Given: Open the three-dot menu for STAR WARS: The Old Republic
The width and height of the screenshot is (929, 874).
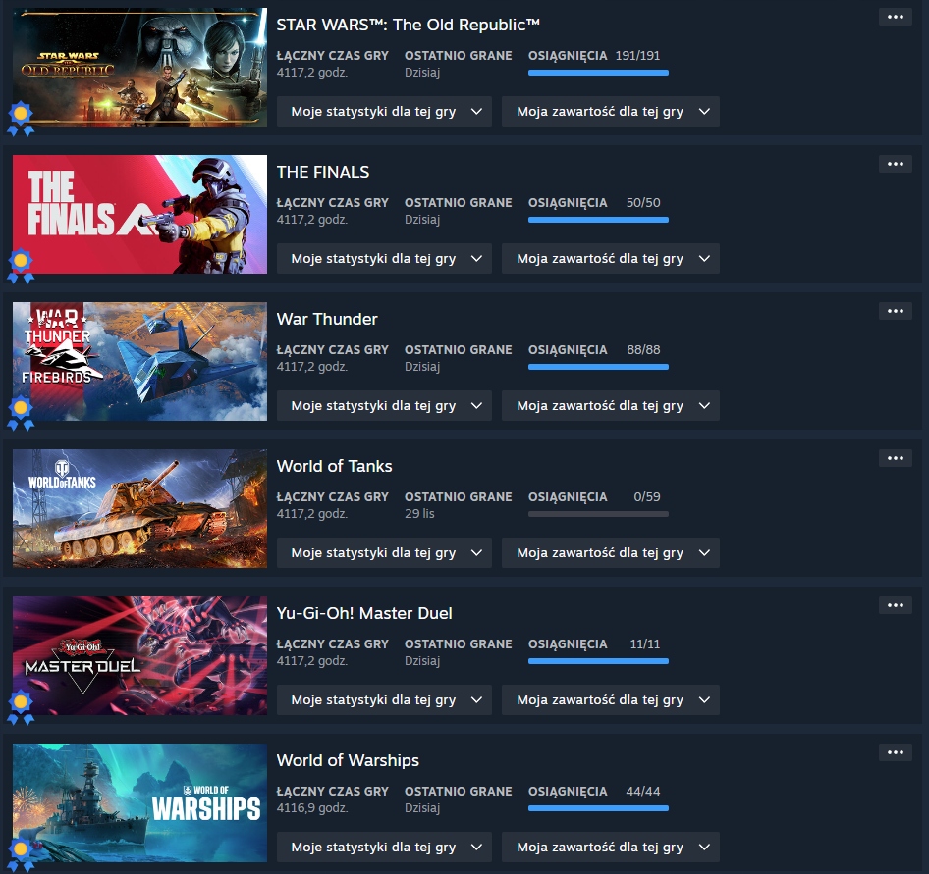Looking at the screenshot, I should pyautogui.click(x=896, y=17).
